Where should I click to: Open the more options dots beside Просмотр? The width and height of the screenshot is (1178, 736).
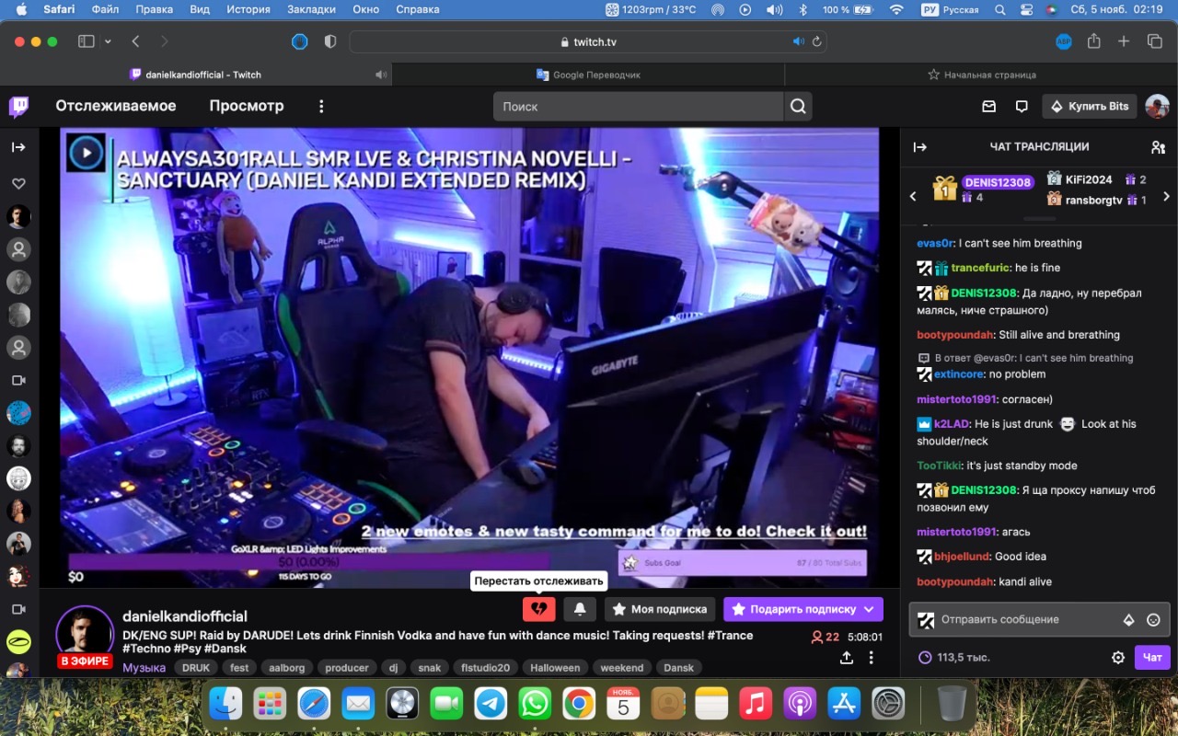point(321,107)
